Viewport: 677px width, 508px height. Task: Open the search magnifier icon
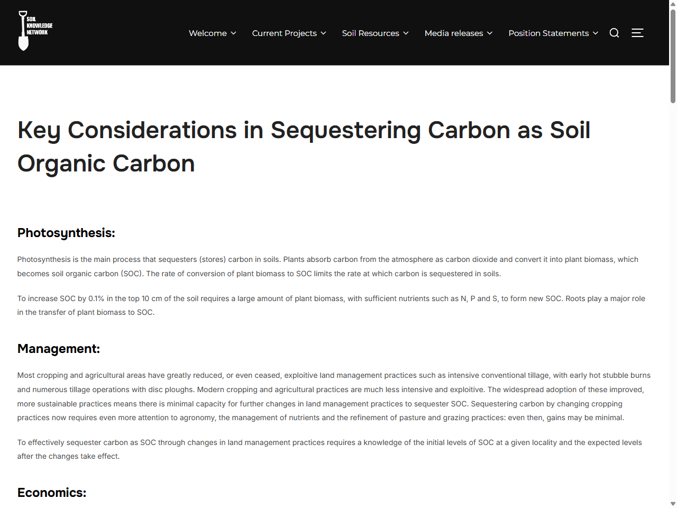coord(614,33)
